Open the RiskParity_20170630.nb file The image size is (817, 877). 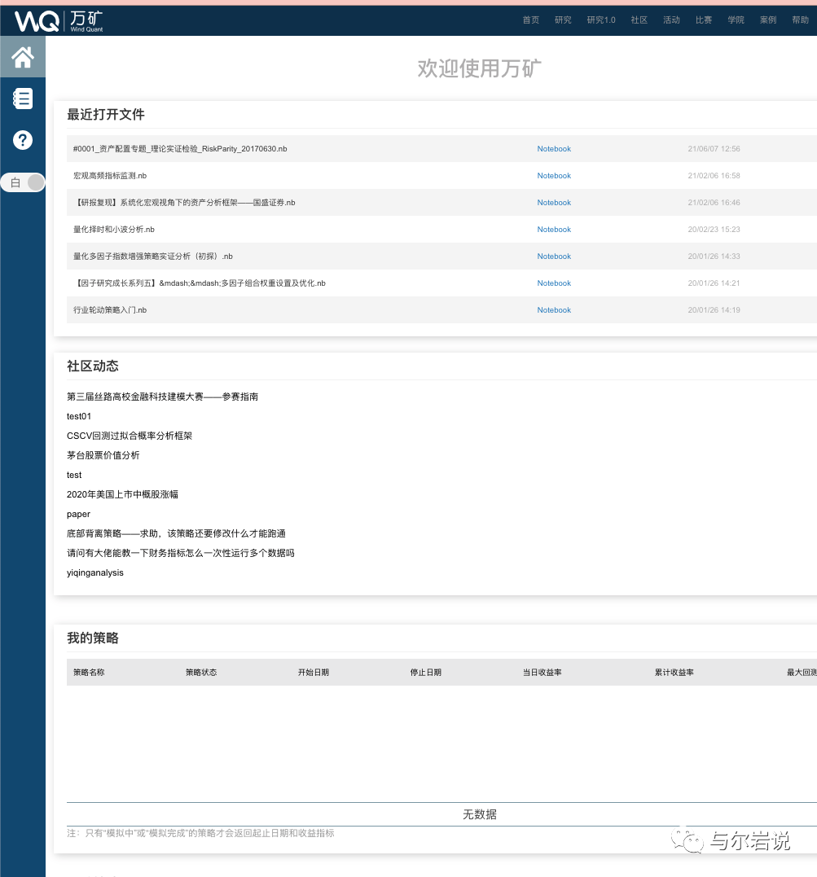coord(180,149)
